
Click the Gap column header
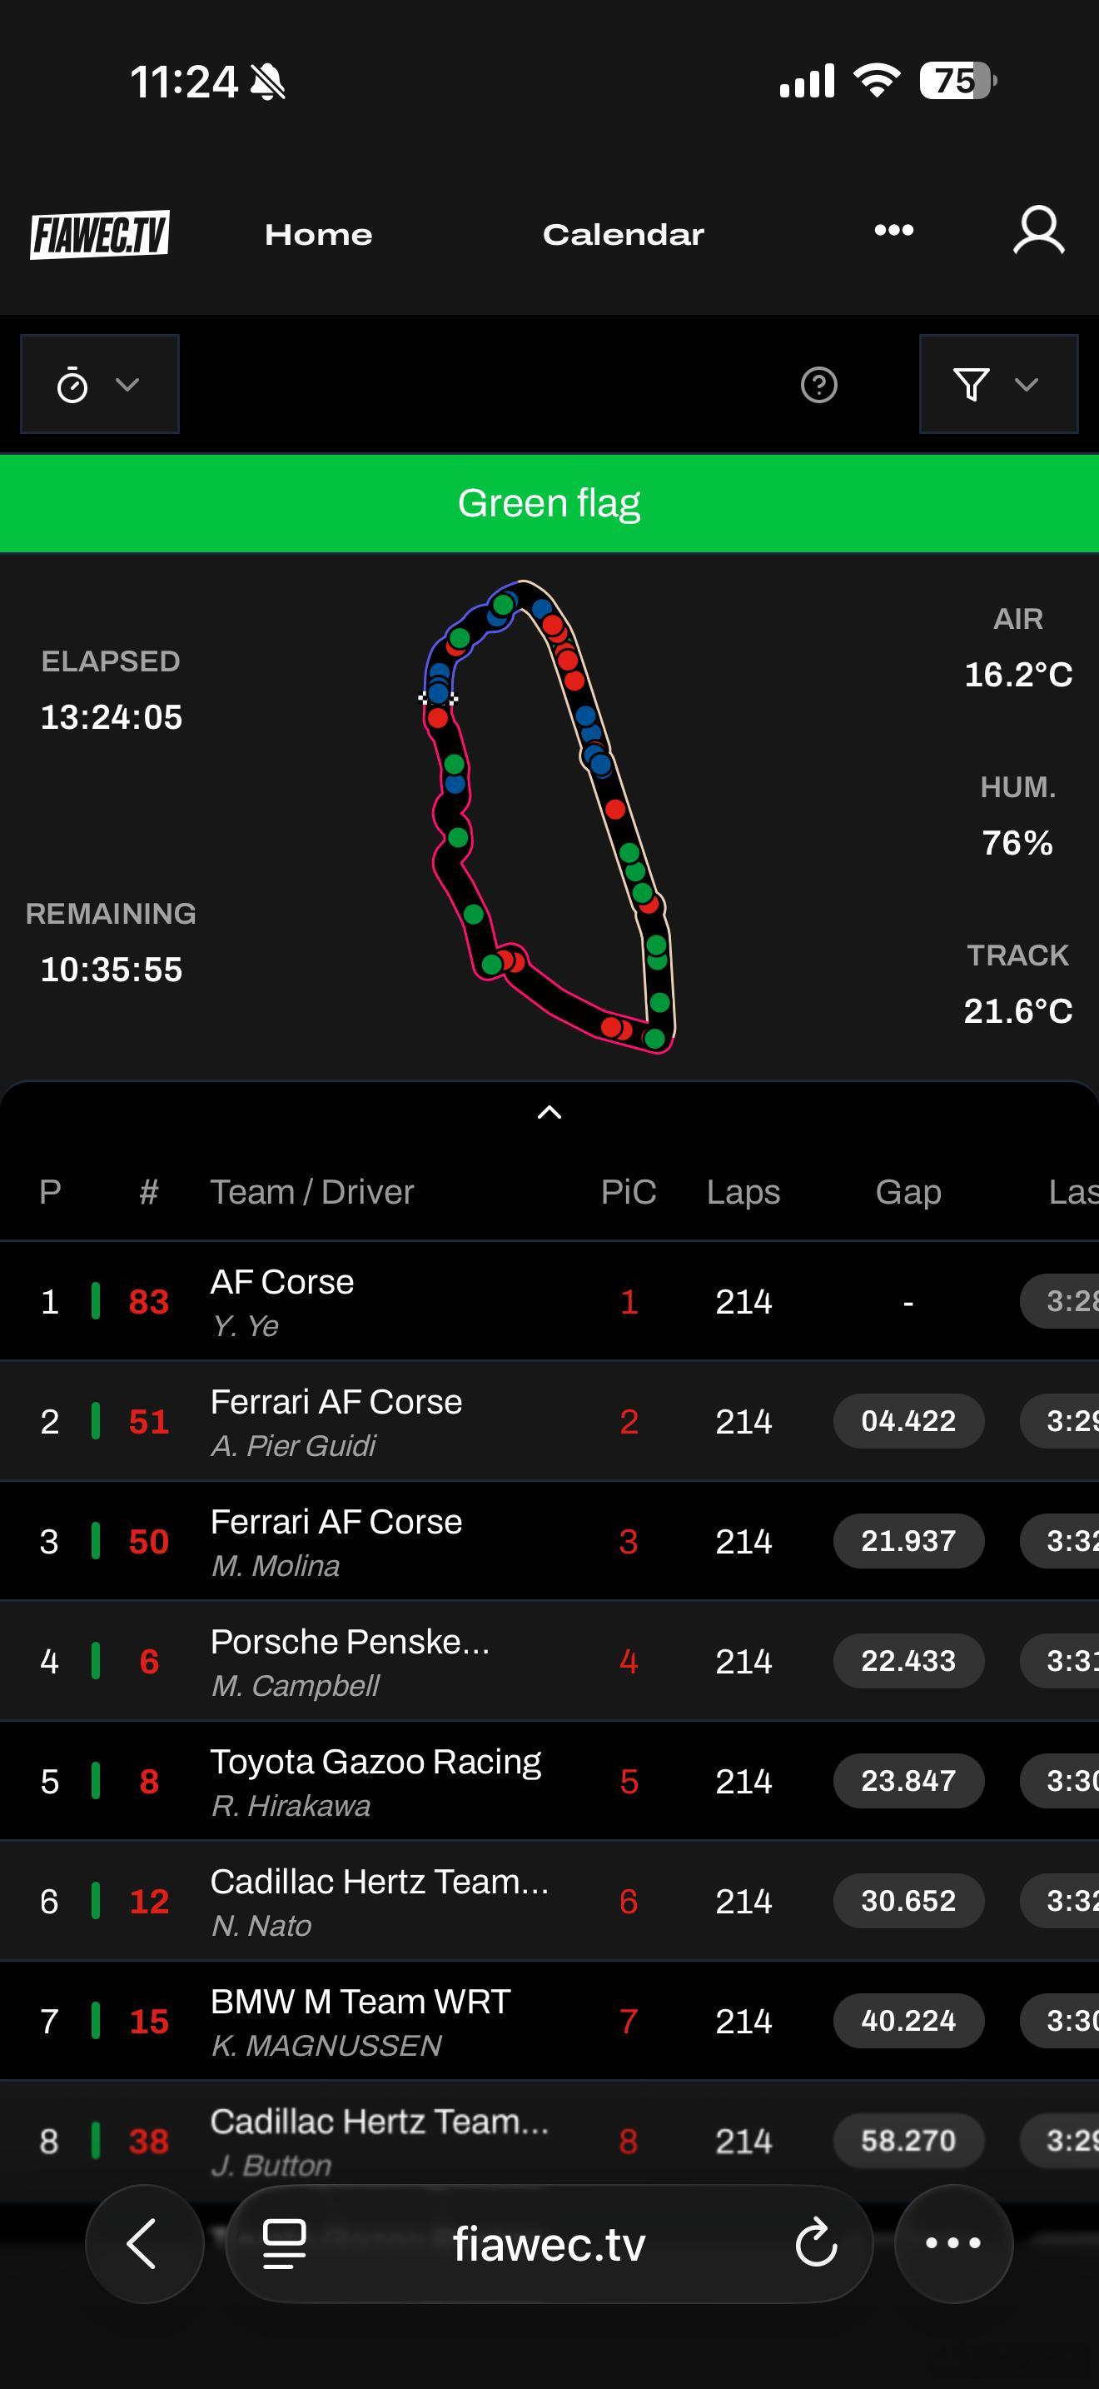point(908,1192)
